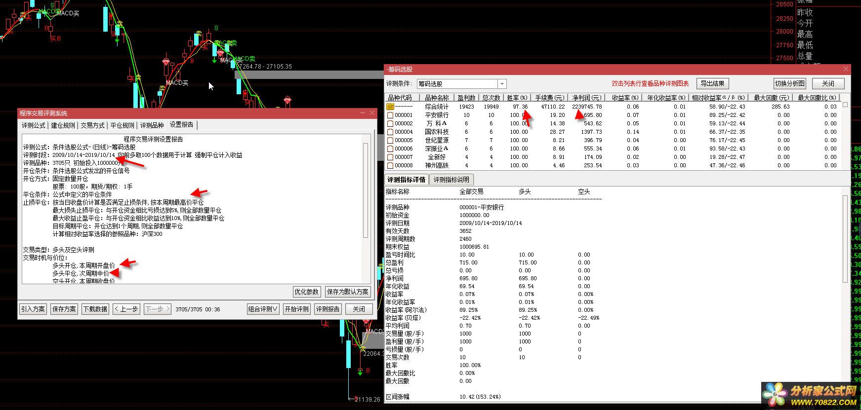861x410 pixels.
Task: Click the 综合统计 folder icon
Action: pos(390,107)
